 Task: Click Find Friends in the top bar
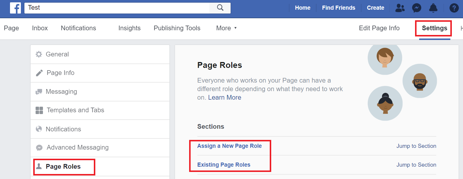point(338,8)
